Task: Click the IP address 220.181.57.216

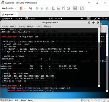Action: pyautogui.click(x=68, y=66)
